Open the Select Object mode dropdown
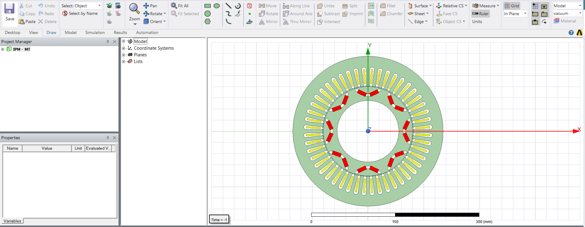 (x=88, y=6)
